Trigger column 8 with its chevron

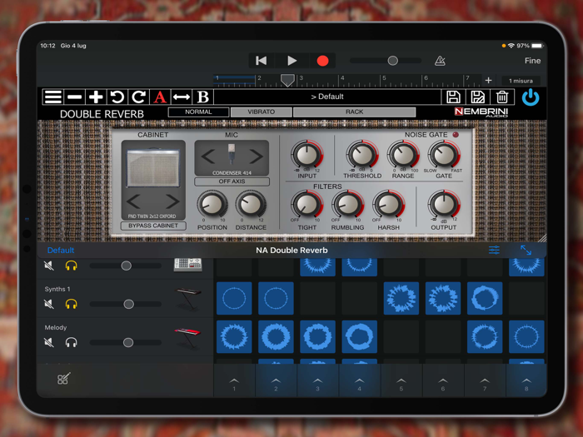526,381
